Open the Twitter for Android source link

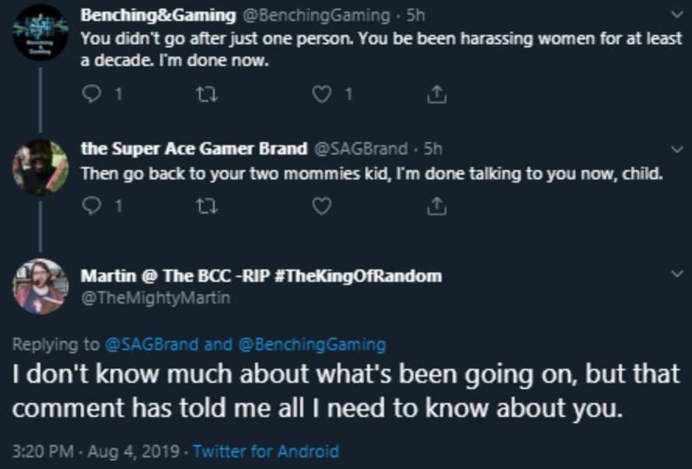(x=265, y=450)
